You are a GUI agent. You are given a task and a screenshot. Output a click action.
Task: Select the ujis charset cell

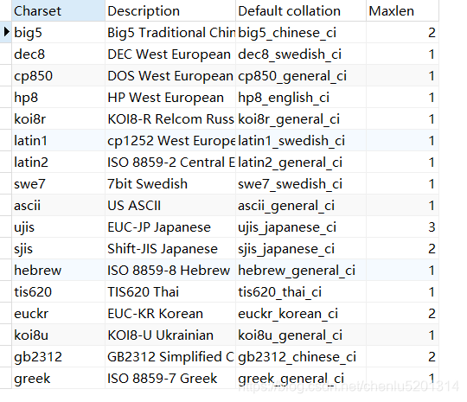tap(59, 227)
